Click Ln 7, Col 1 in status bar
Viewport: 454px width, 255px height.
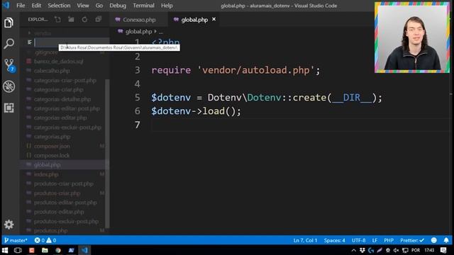click(x=305, y=240)
